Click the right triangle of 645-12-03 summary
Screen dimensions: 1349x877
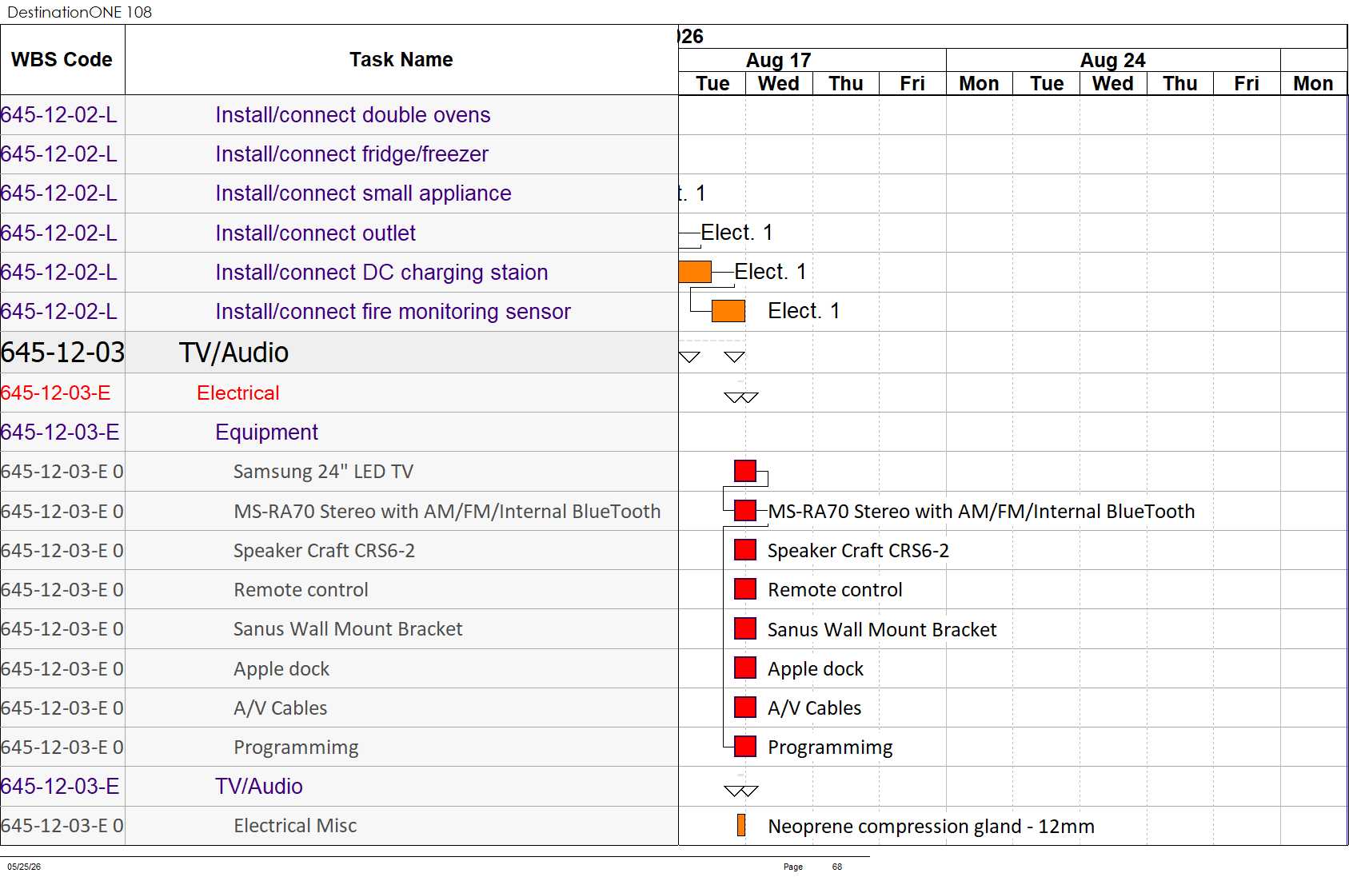[x=734, y=357]
